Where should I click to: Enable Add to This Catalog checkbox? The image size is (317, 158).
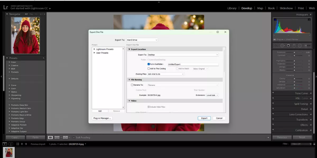149,68
